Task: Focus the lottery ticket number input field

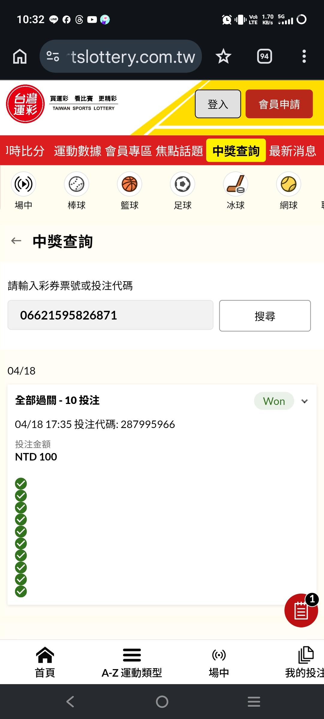Action: [110, 315]
